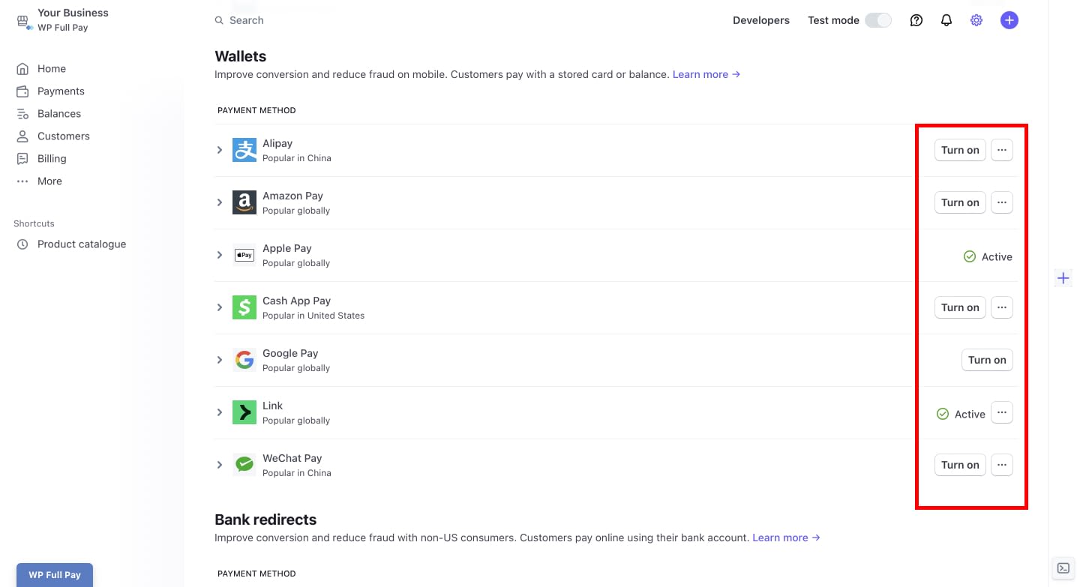Click Learn more link under Wallets

(706, 74)
